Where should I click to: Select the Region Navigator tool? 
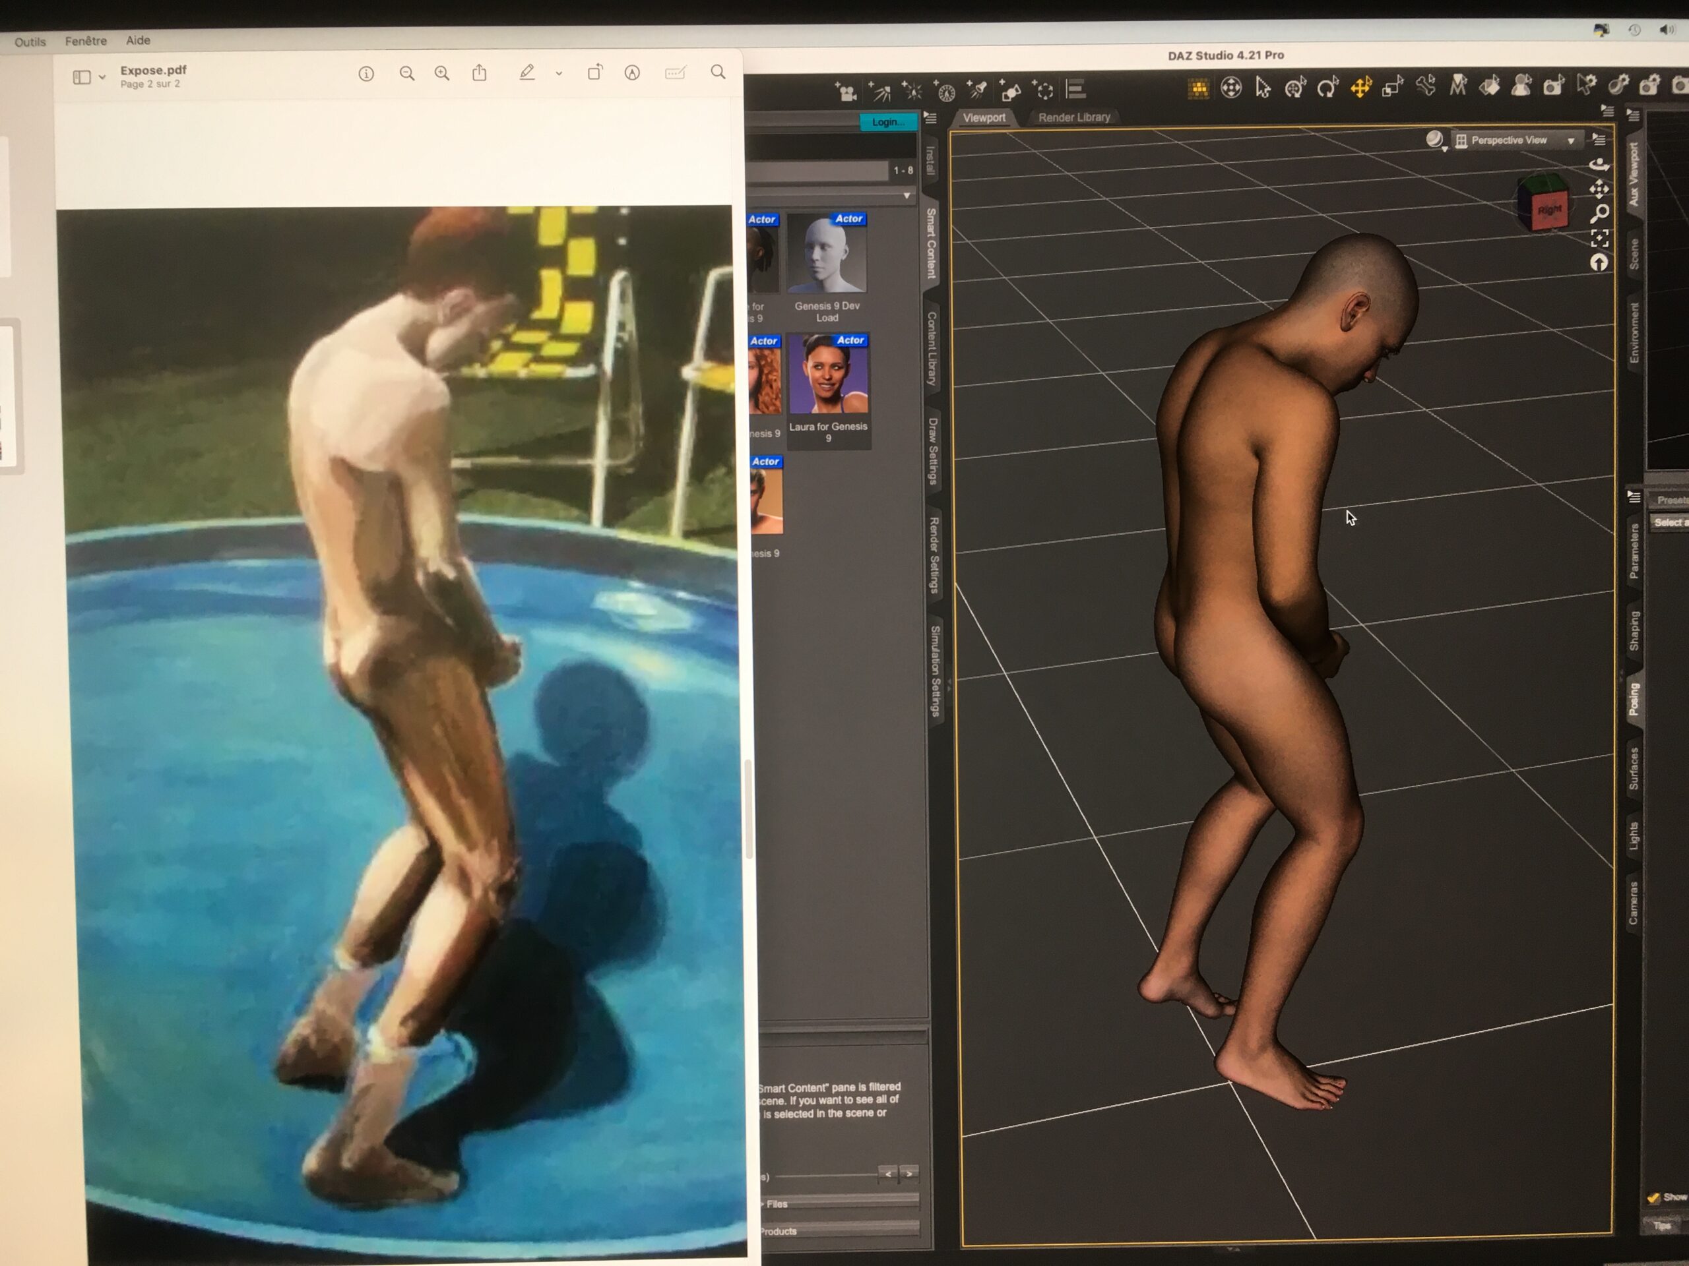click(1521, 86)
